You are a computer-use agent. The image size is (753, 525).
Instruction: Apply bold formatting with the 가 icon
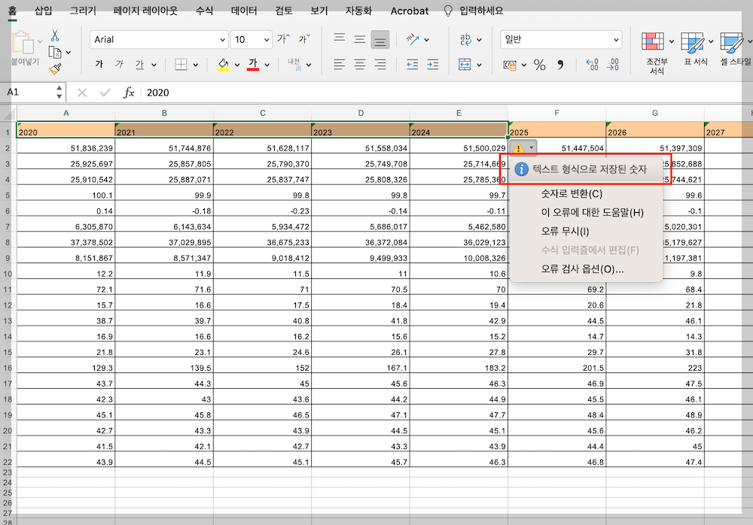click(x=100, y=65)
